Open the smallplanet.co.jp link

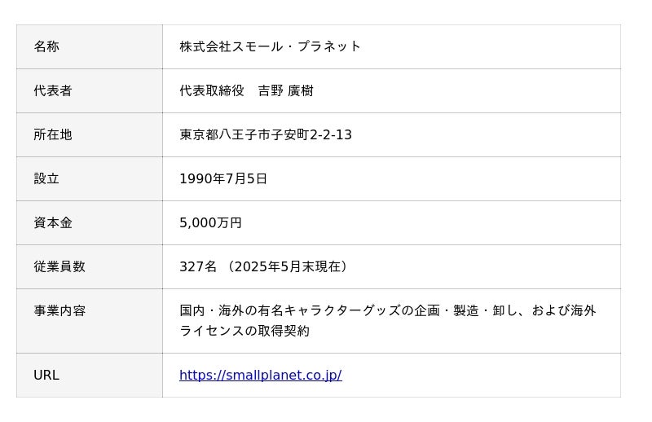(x=260, y=376)
